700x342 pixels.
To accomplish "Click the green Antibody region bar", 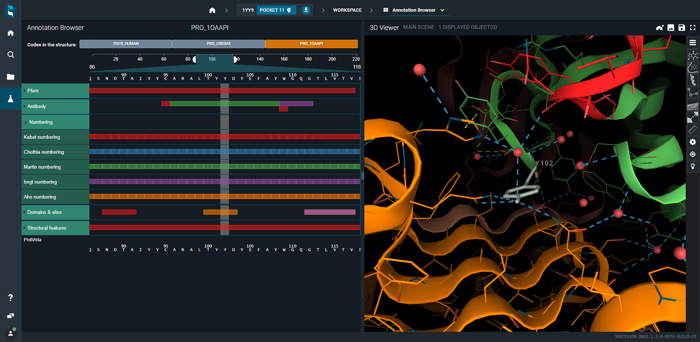I will tap(224, 104).
